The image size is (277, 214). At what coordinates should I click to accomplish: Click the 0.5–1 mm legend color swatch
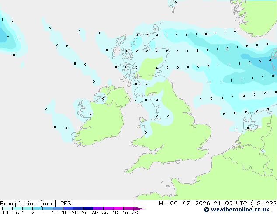click(x=17, y=208)
